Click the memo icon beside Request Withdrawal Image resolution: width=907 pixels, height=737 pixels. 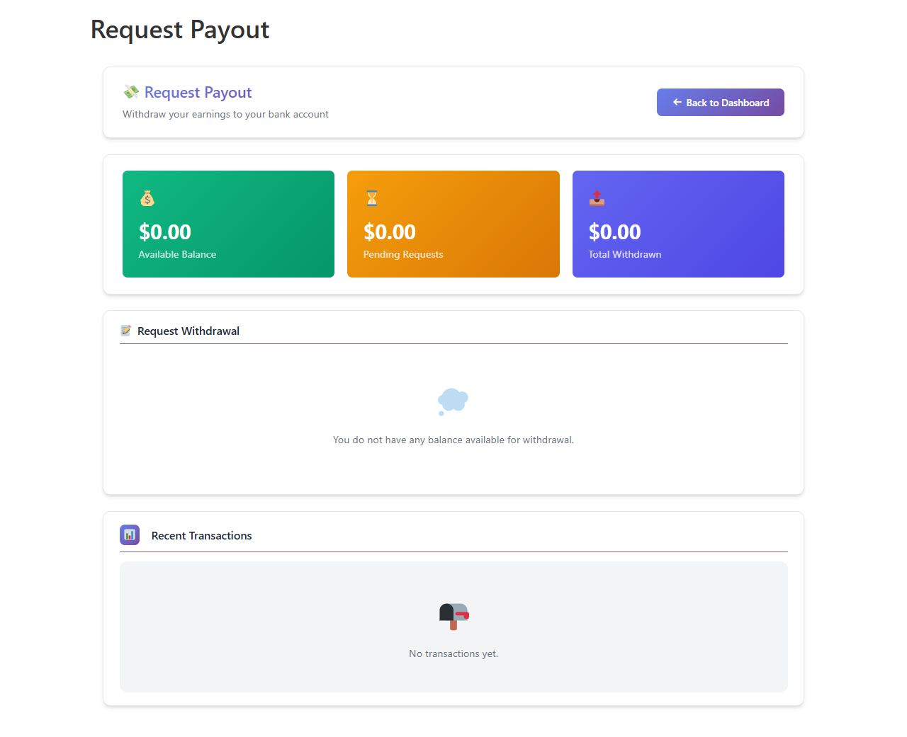(x=126, y=331)
